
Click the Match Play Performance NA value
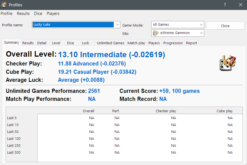(x=92, y=99)
